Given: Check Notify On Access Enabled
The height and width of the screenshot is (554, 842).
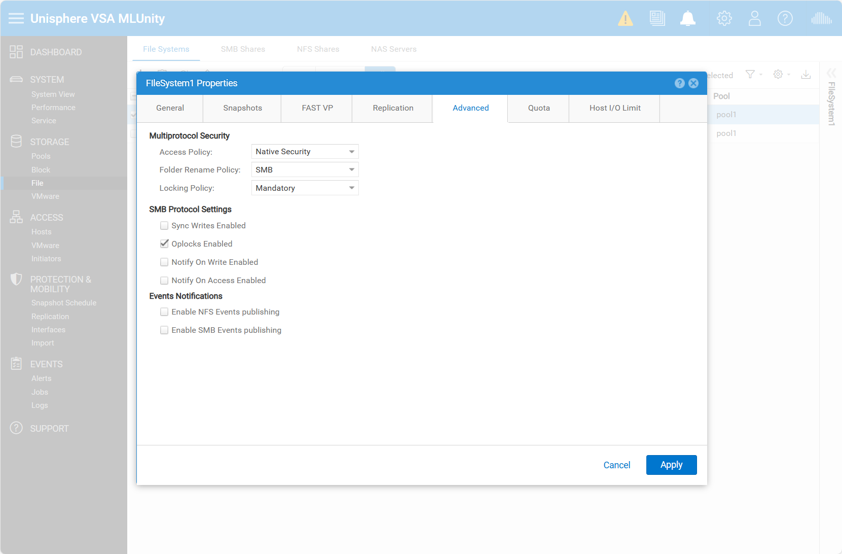Looking at the screenshot, I should pos(164,281).
